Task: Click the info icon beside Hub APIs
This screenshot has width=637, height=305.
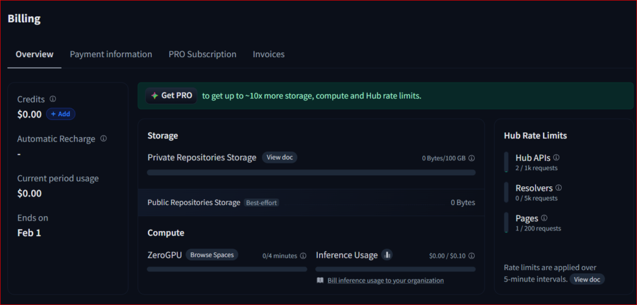Action: [556, 158]
